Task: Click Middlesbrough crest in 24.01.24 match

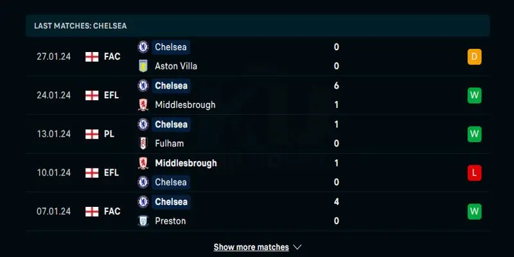Action: tap(143, 105)
